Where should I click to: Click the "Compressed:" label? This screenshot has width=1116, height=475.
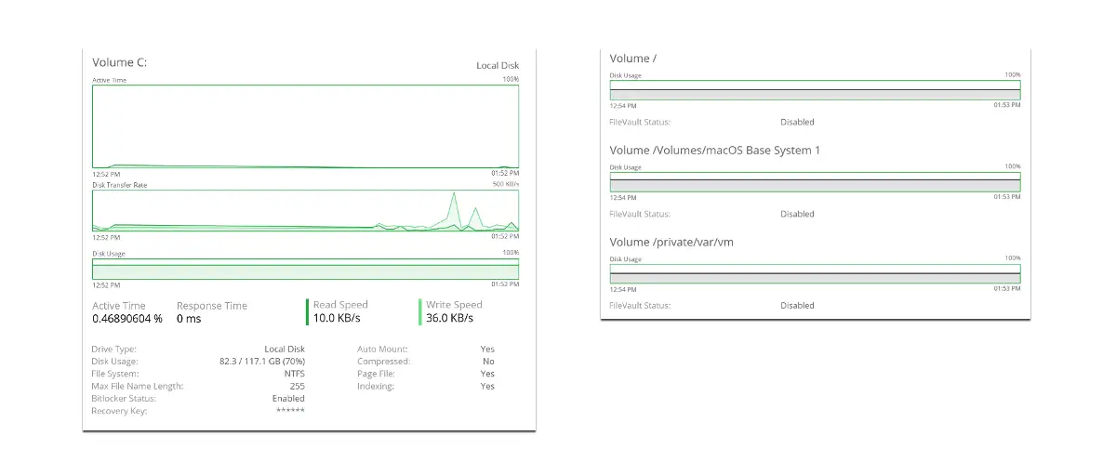[x=383, y=362]
